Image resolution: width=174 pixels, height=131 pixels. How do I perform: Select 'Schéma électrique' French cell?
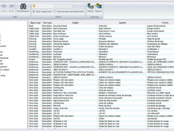point(155,41)
